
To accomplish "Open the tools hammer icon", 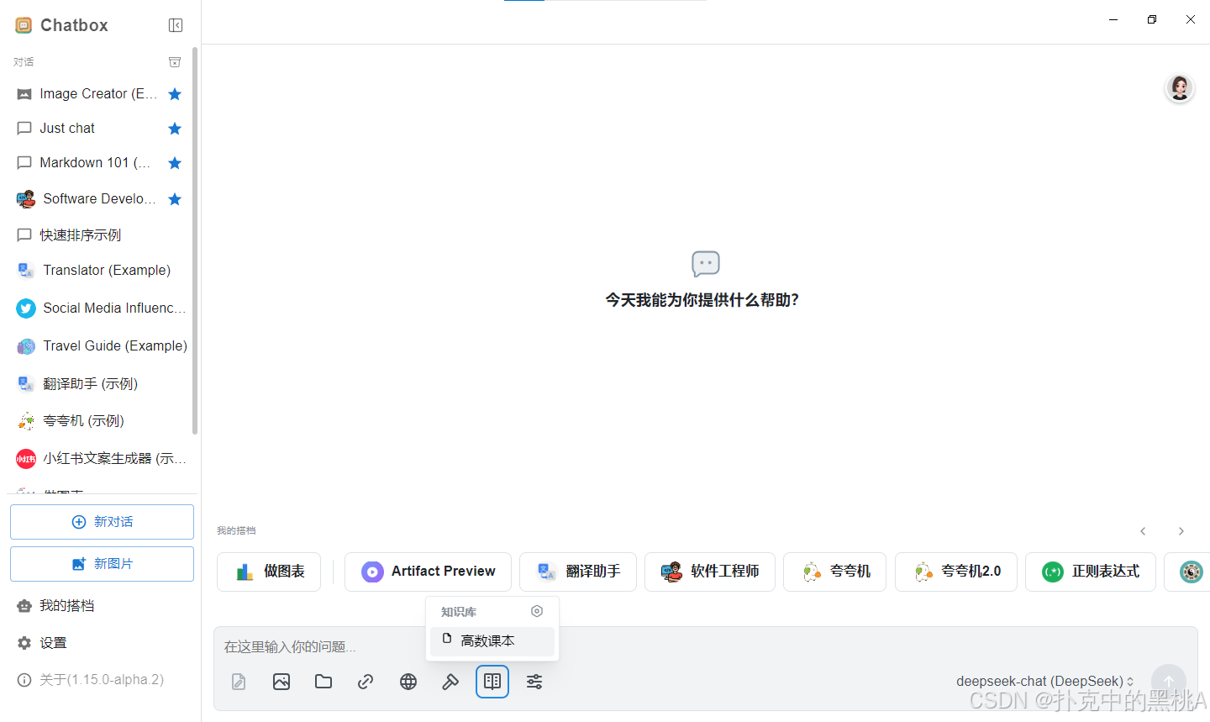I will (450, 682).
